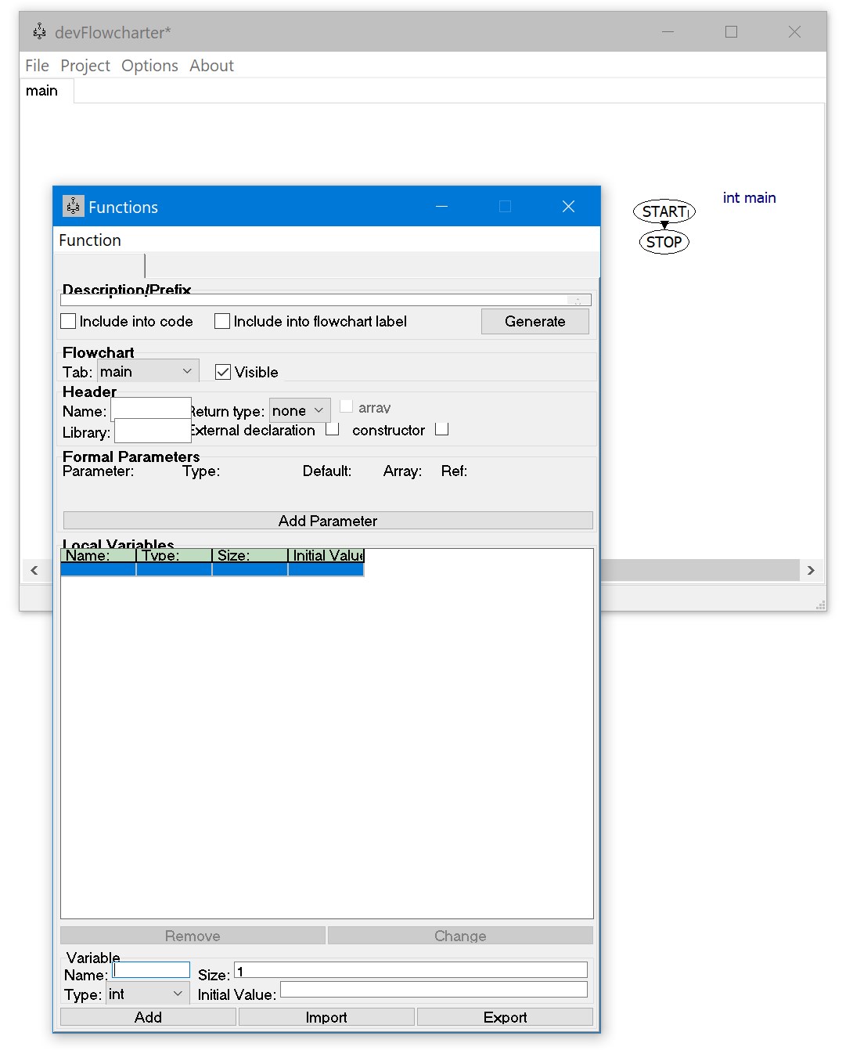Click the int main function label

point(749,198)
